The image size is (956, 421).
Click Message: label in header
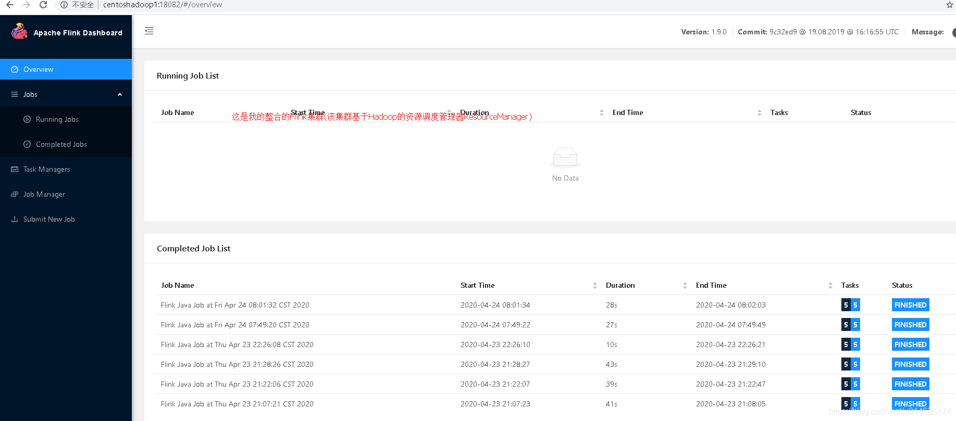928,32
